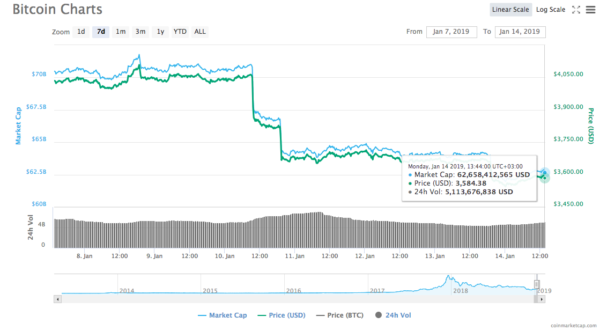Grab the navigator range handle near 2019
This screenshot has height=331, width=607.
[x=537, y=284]
